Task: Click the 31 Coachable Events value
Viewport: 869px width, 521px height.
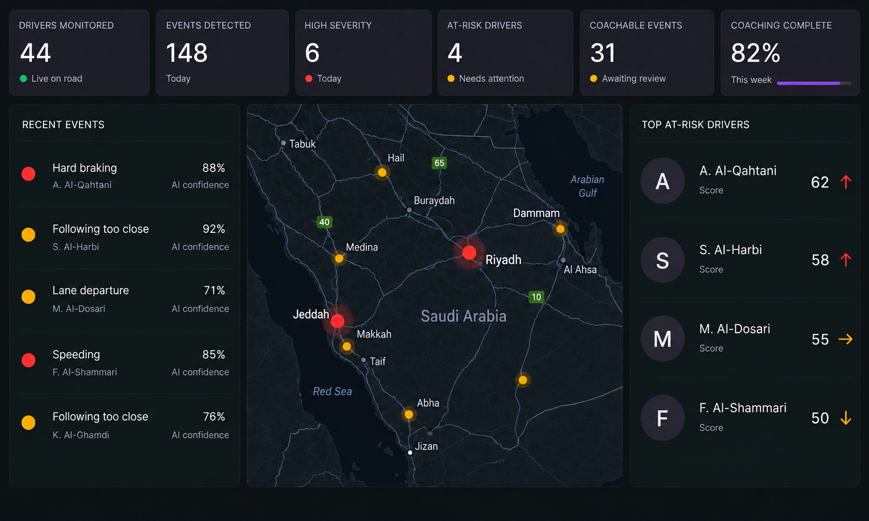Action: click(603, 53)
